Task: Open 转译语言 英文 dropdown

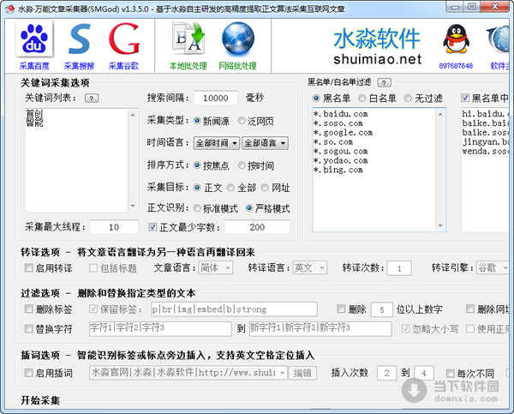Action: (x=310, y=268)
